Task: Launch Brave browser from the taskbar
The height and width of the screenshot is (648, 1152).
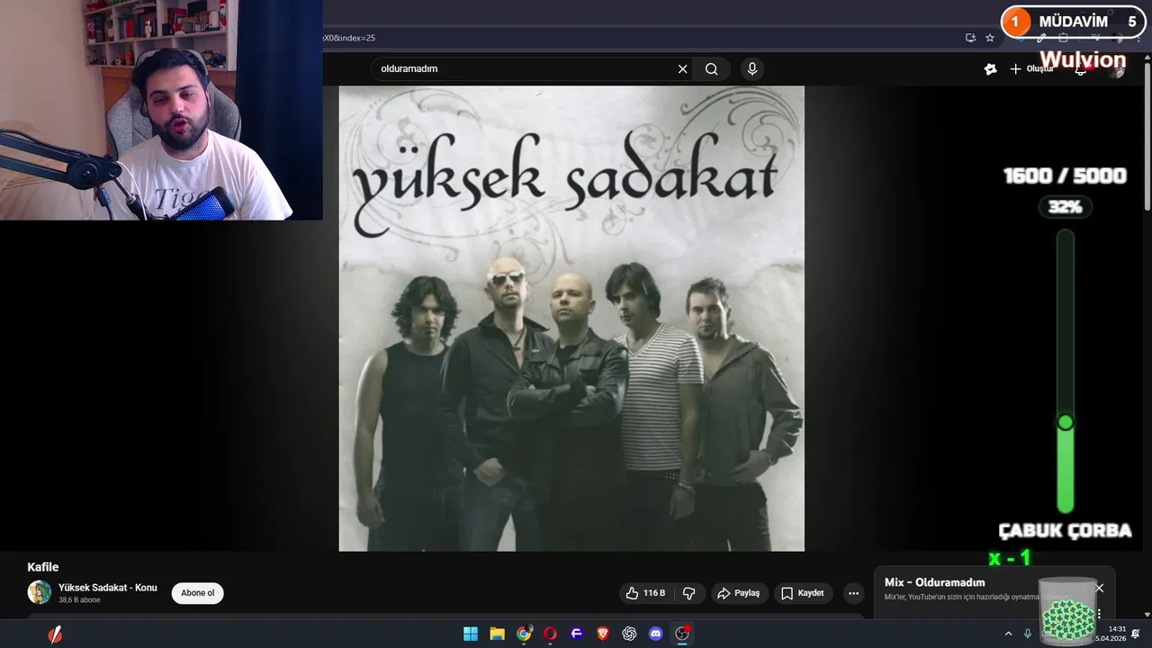Action: pyautogui.click(x=603, y=634)
